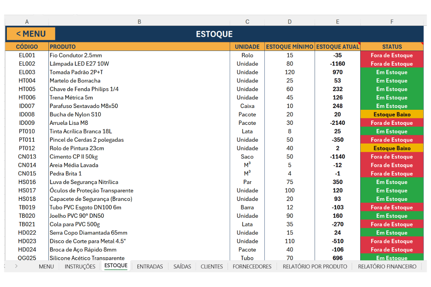This screenshot has width=431, height=287.
Task: Switch to the SAÍDAS sheet tab
Action: pos(183,267)
